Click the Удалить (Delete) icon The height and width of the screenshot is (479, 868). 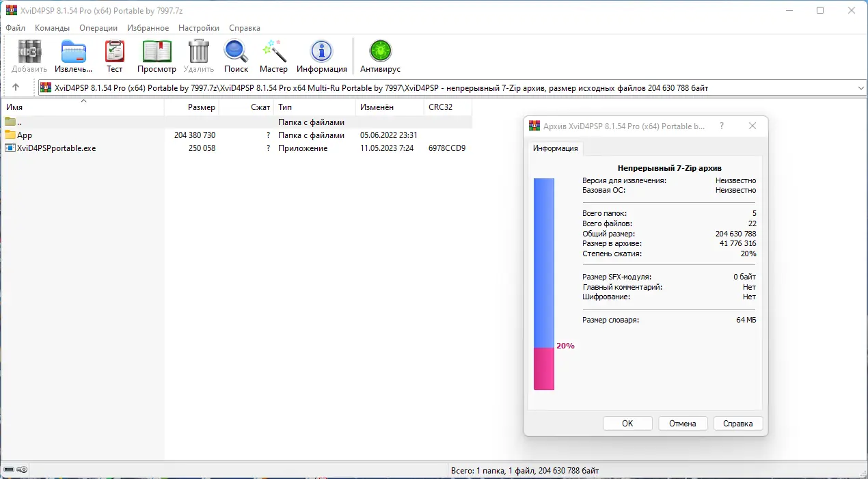click(198, 55)
